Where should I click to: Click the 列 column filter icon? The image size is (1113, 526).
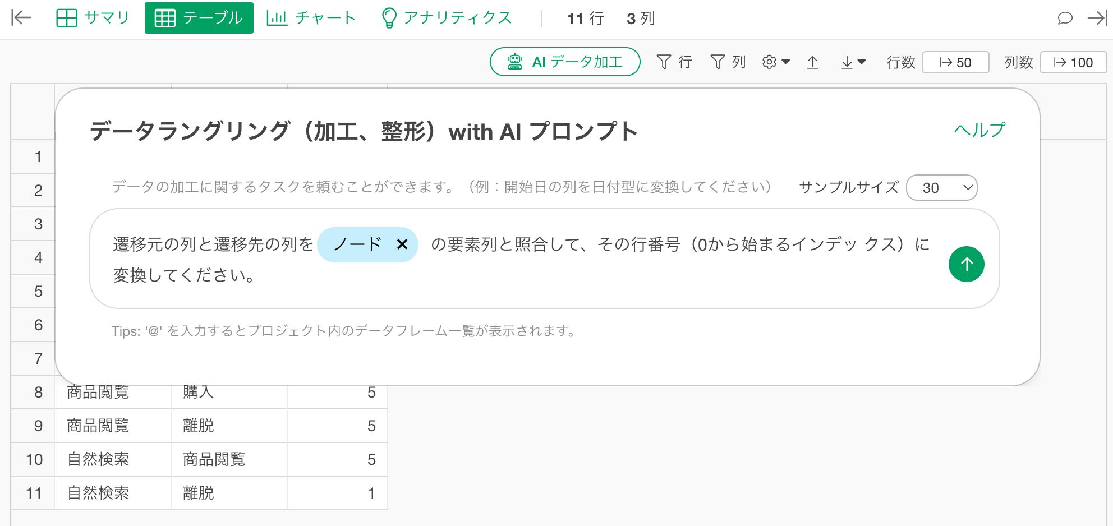[728, 62]
